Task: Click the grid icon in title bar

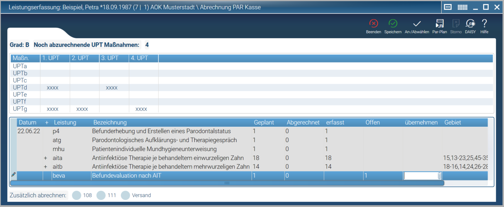Action: pyautogui.click(x=462, y=7)
